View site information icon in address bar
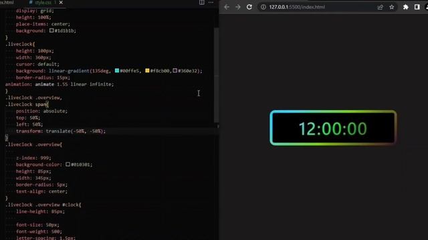 (263, 7)
